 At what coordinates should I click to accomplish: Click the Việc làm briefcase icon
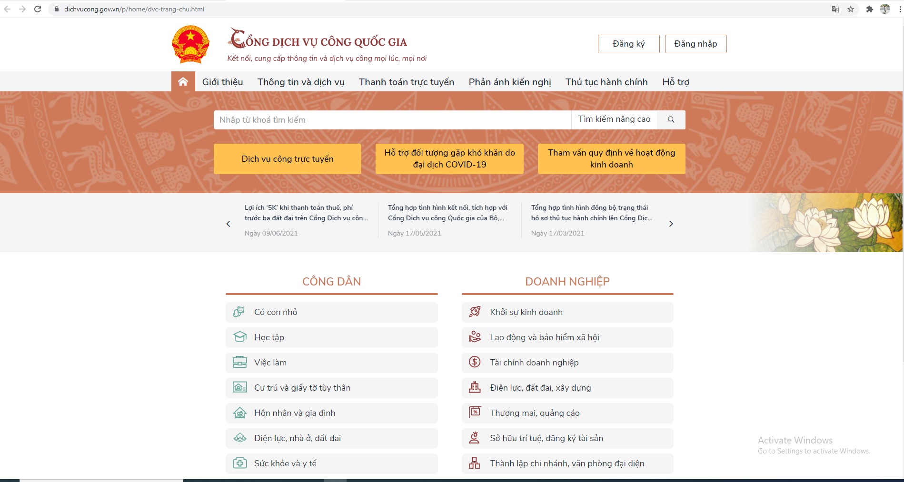[240, 362]
